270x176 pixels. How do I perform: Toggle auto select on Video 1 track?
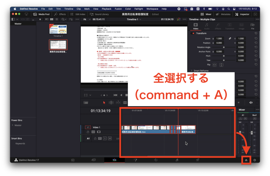tap(93, 132)
